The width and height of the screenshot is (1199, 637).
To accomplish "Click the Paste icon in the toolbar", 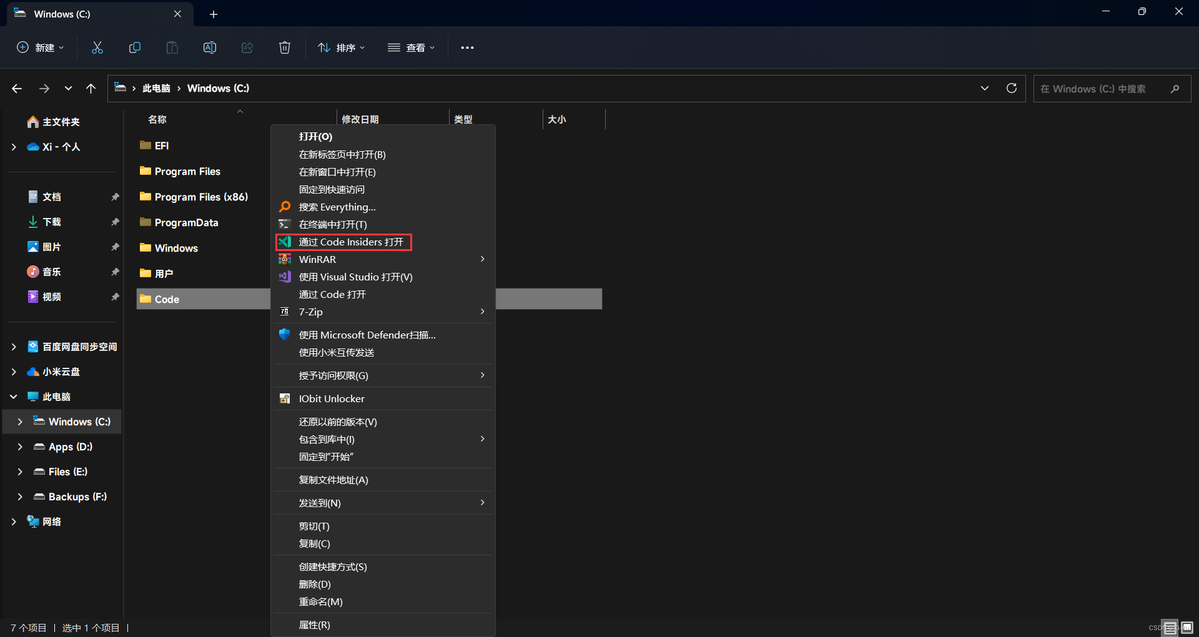I will (x=172, y=47).
